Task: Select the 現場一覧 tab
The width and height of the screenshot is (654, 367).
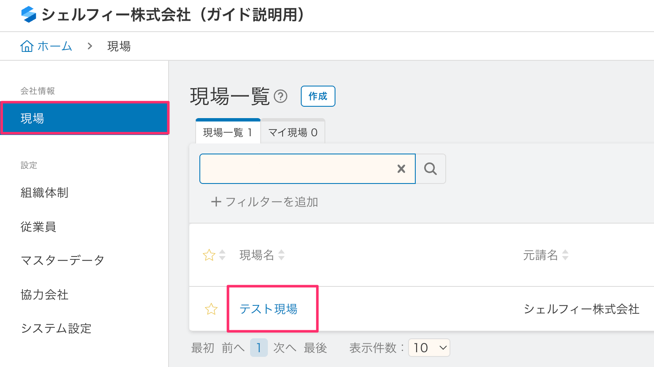Action: coord(228,132)
